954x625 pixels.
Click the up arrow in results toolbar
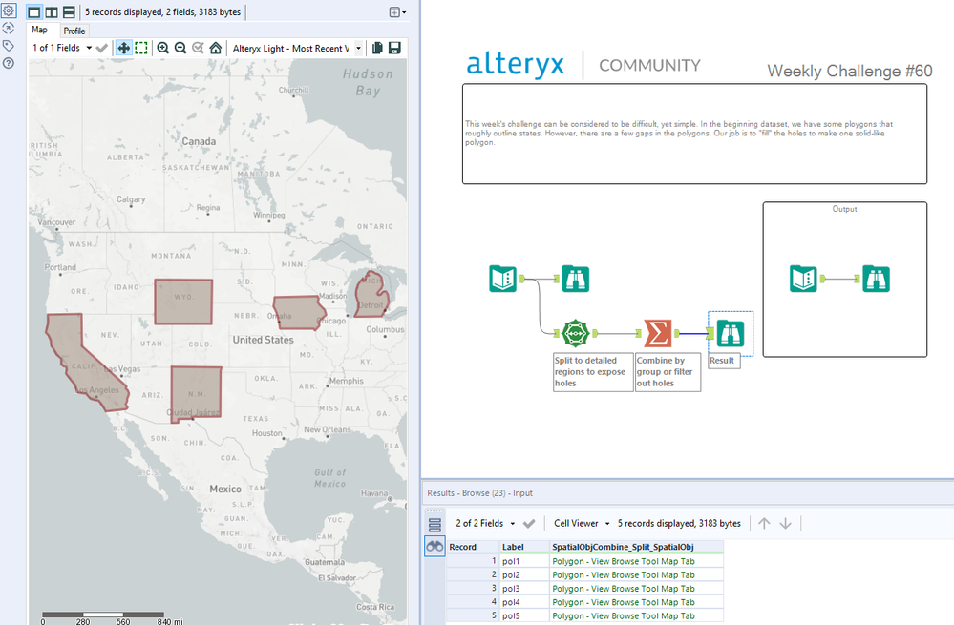[765, 524]
